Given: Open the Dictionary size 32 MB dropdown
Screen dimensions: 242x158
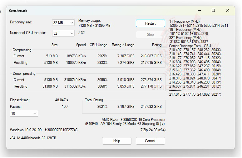Looking at the screenshot, I should coord(63,23).
